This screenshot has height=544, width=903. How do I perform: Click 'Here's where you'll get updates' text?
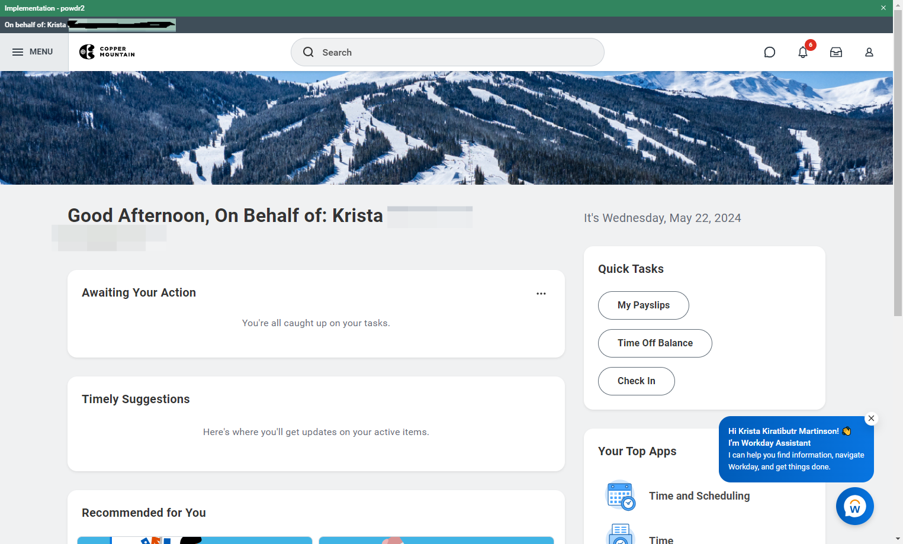click(316, 432)
